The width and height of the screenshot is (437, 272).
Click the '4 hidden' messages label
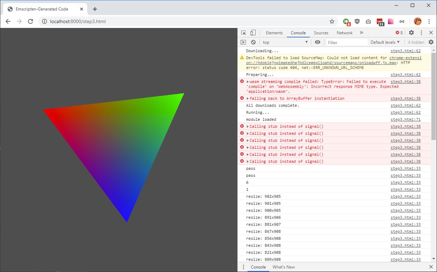pyautogui.click(x=416, y=42)
